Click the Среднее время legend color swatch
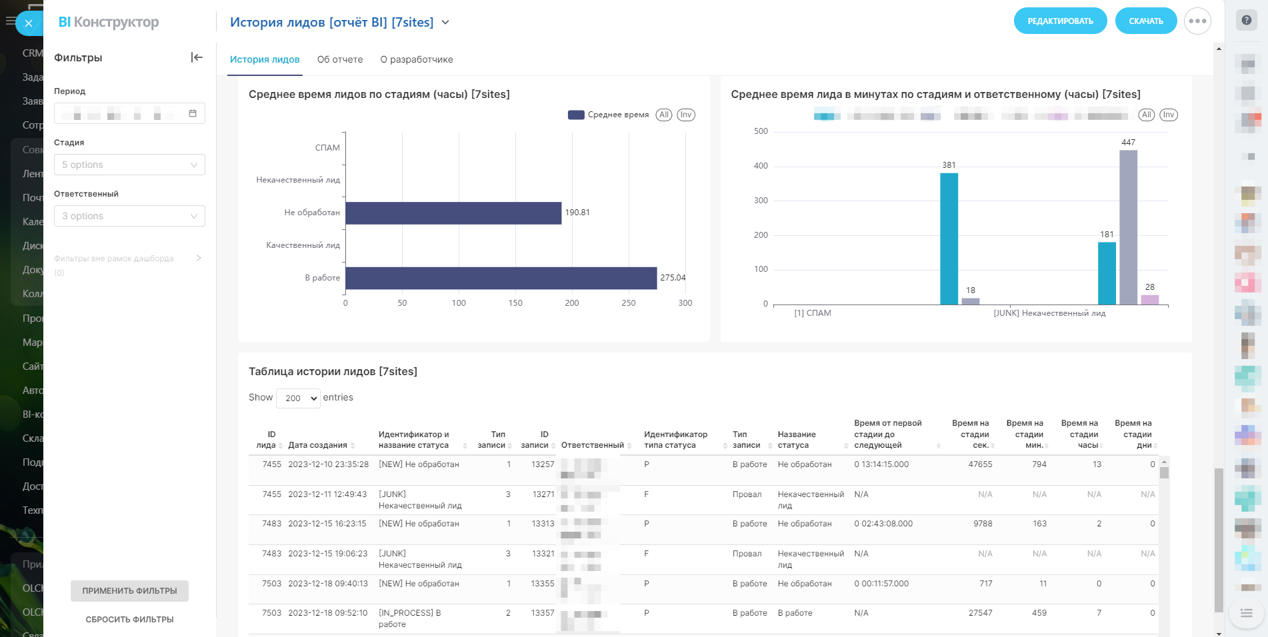 576,115
